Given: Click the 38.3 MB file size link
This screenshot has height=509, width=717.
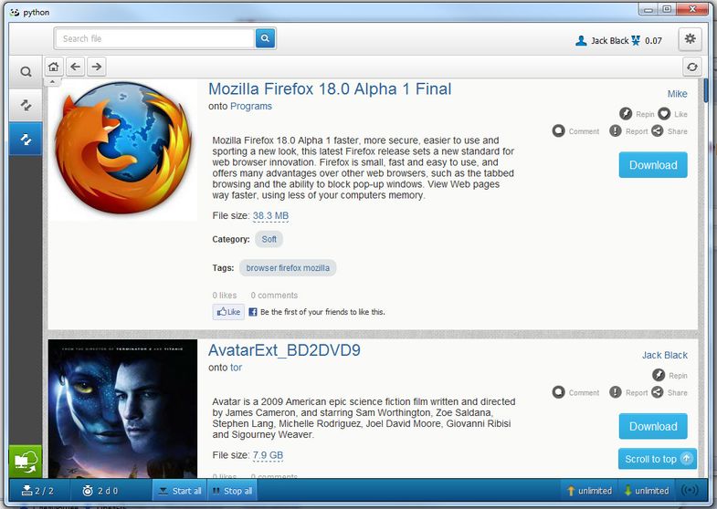Looking at the screenshot, I should (270, 215).
